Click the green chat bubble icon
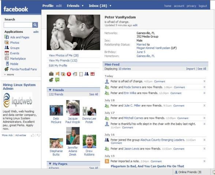Viewport: 215px width, 175px height. (57, 80)
